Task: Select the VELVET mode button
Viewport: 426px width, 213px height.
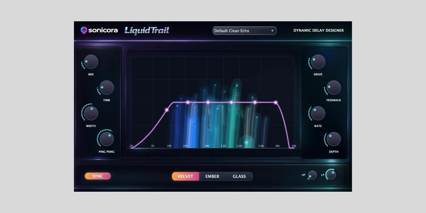Action: 186,176
